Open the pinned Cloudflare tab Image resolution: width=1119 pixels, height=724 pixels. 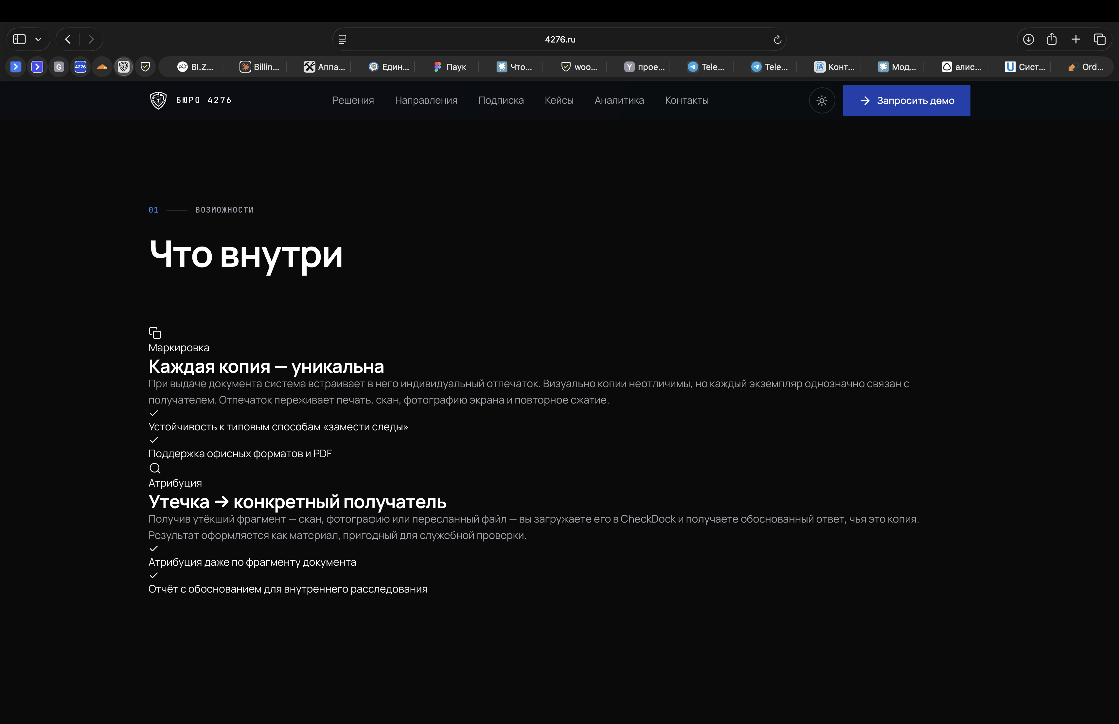(102, 67)
